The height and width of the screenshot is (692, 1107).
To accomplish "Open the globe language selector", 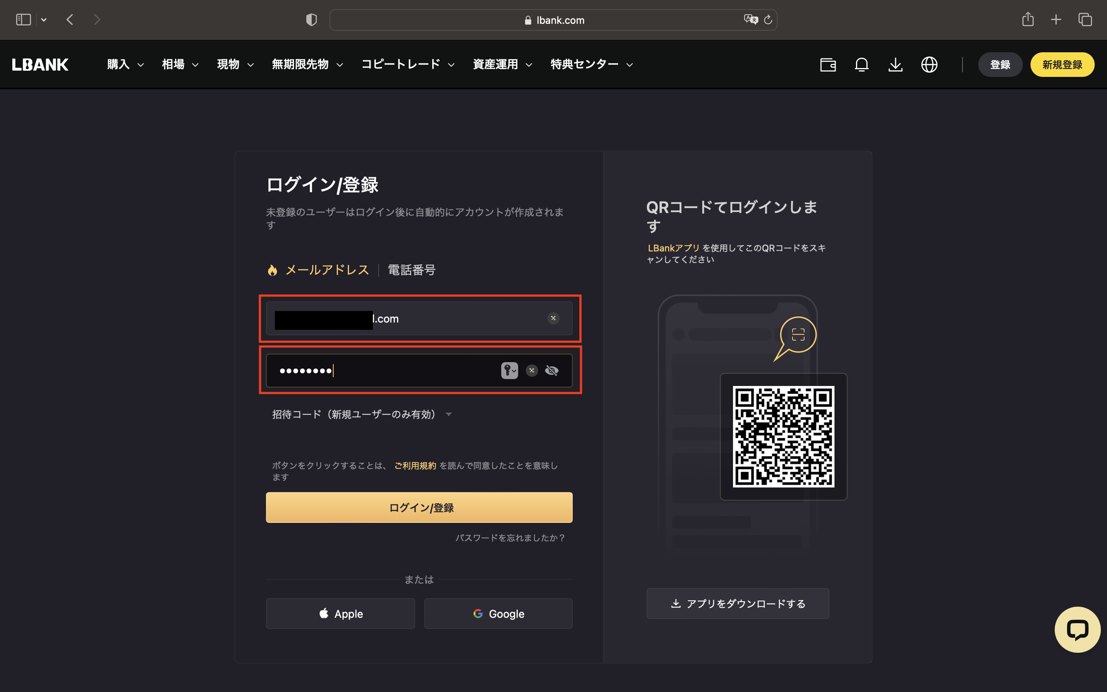I will coord(929,65).
